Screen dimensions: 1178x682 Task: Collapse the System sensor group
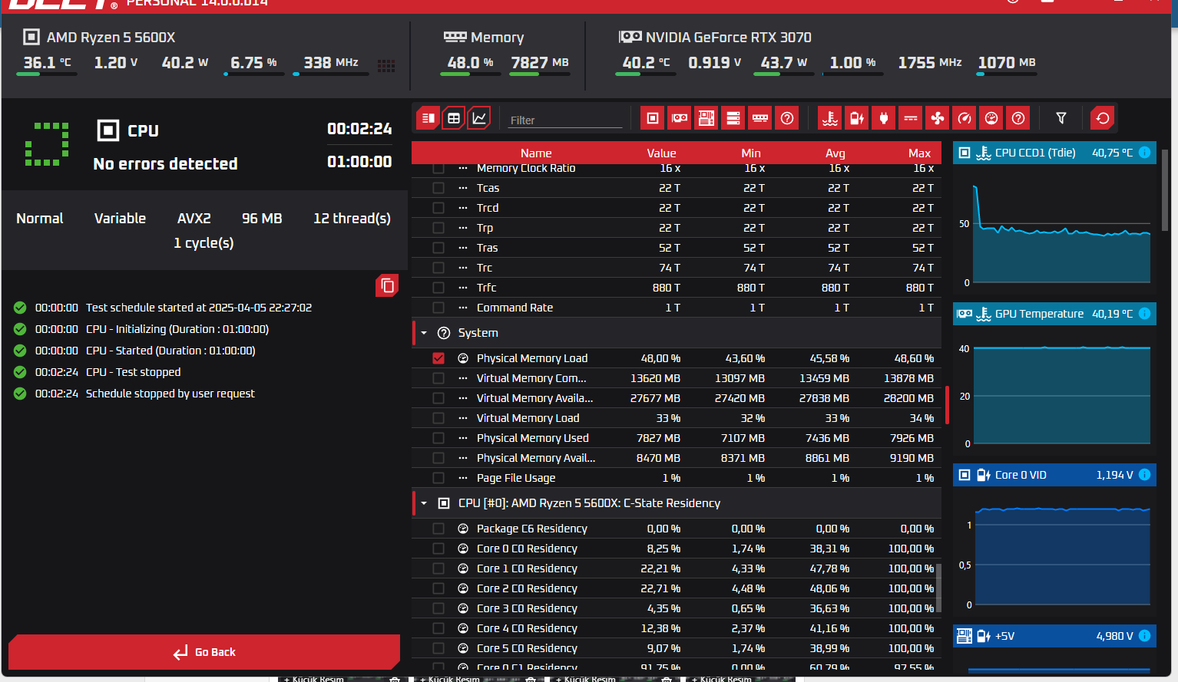pos(424,333)
